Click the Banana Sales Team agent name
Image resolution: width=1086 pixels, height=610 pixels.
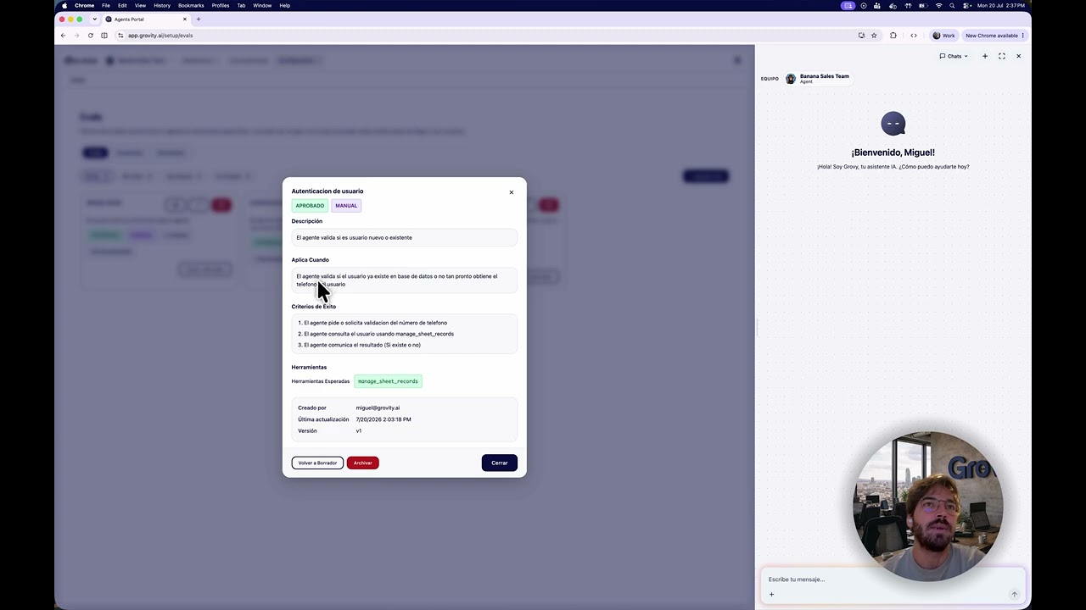(x=824, y=76)
